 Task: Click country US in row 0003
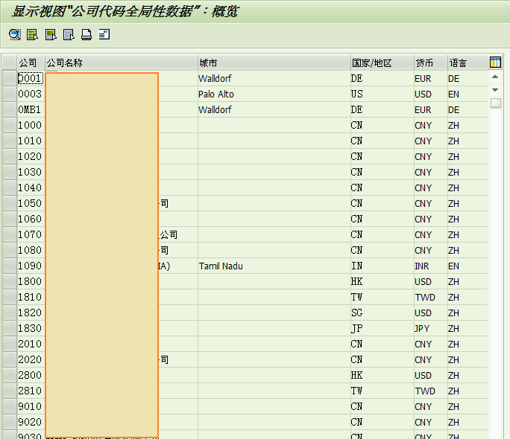point(357,94)
